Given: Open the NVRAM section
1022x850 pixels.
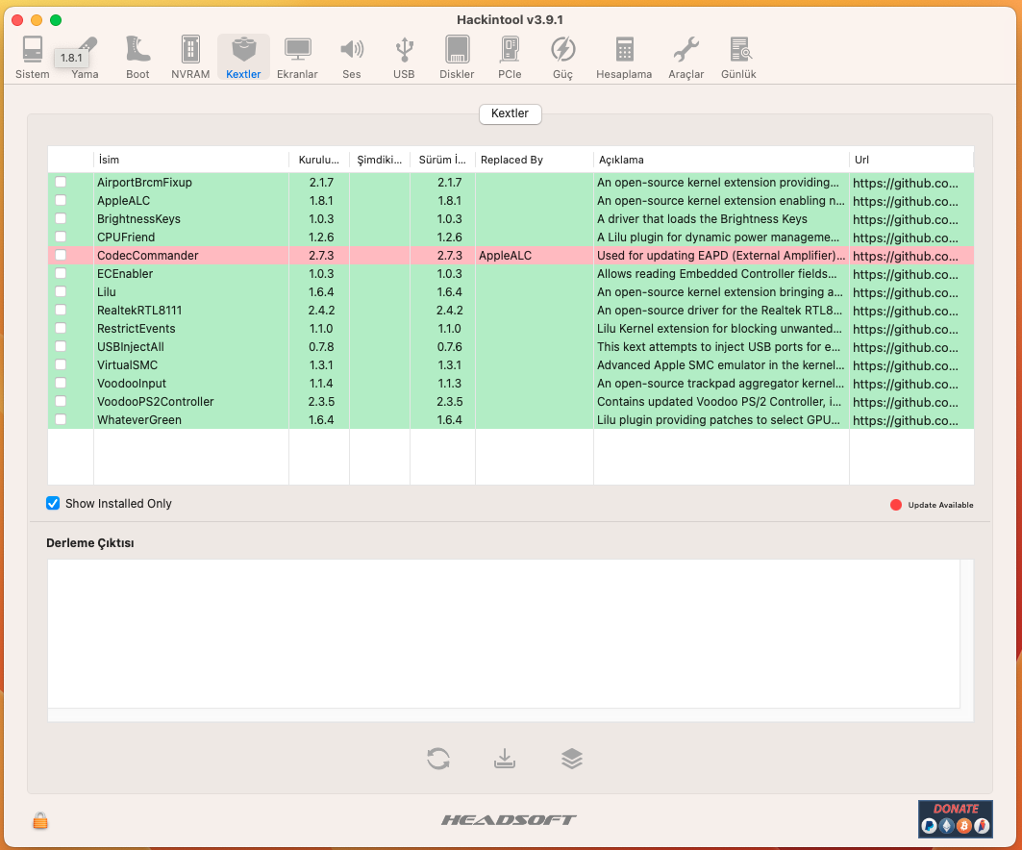Looking at the screenshot, I should pos(190,58).
